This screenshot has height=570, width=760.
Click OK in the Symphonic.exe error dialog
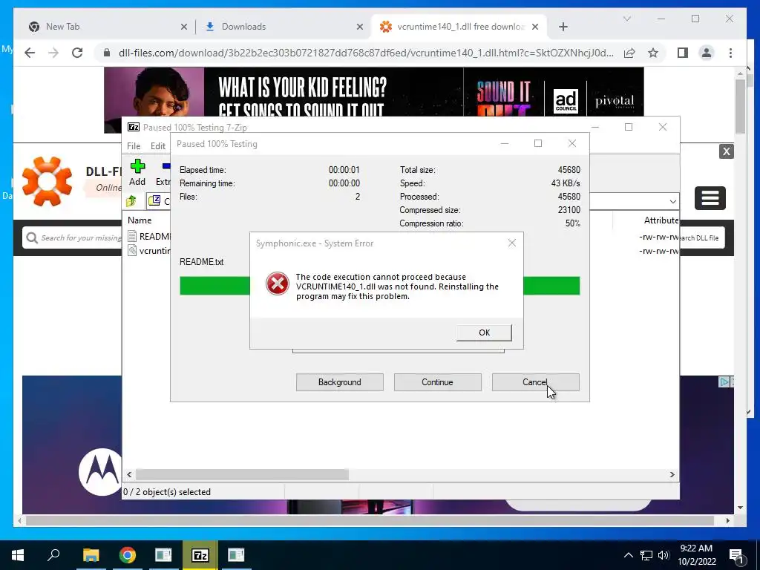[484, 332]
